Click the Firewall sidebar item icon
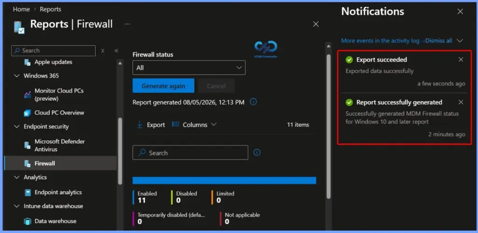Image resolution: width=478 pixels, height=233 pixels. pos(28,164)
